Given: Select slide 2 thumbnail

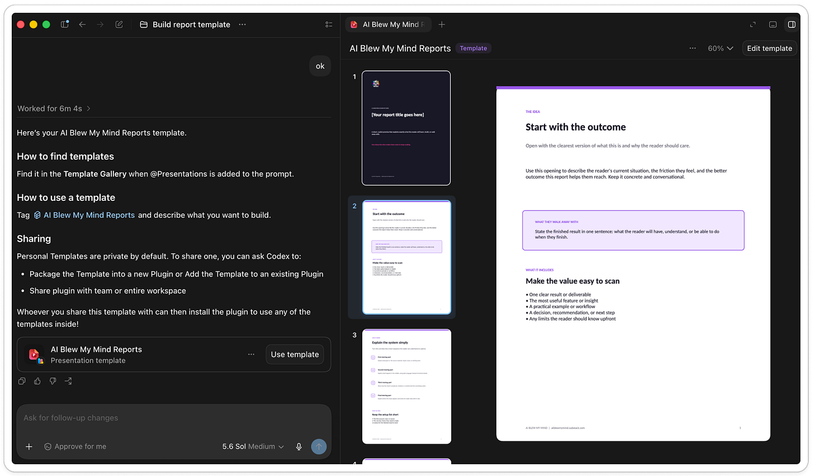Looking at the screenshot, I should [x=406, y=257].
